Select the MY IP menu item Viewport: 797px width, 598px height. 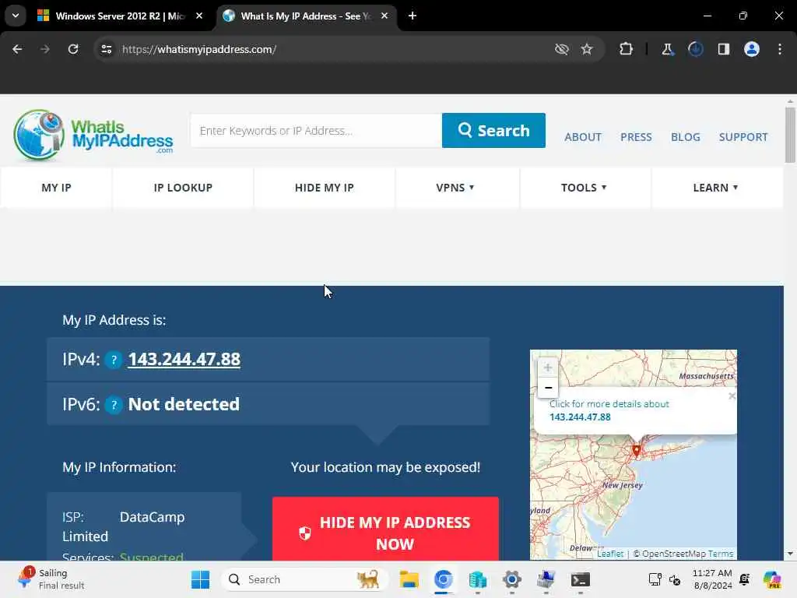point(56,188)
